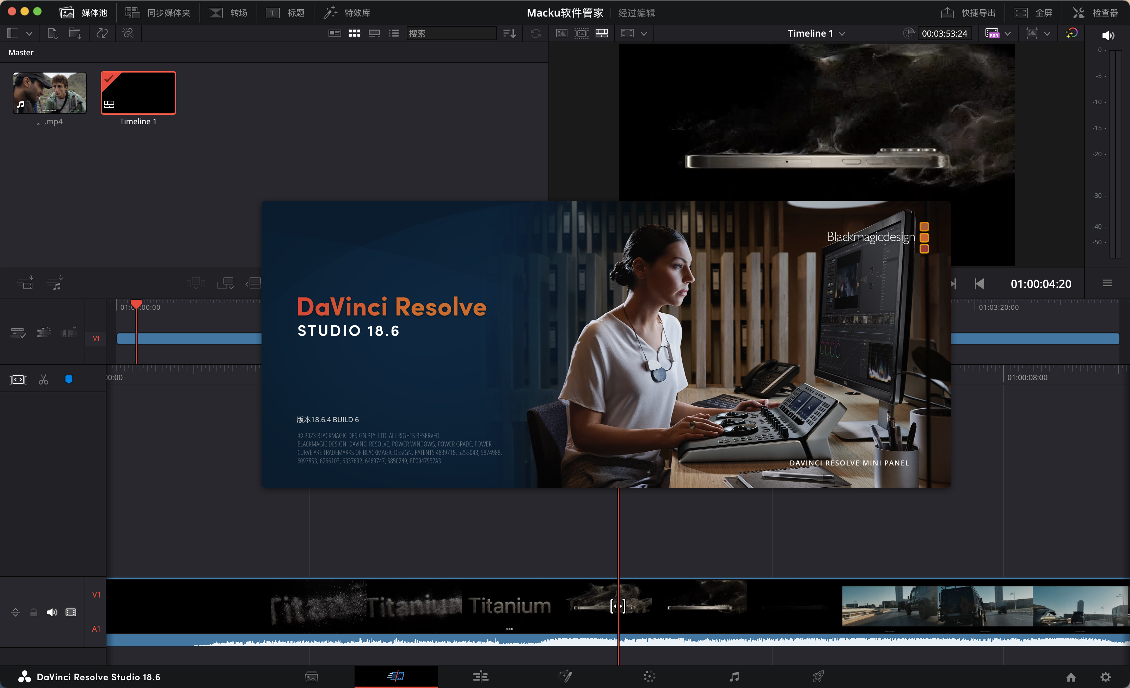The image size is (1130, 688).
Task: Click the 搜索 search field
Action: pos(451,33)
